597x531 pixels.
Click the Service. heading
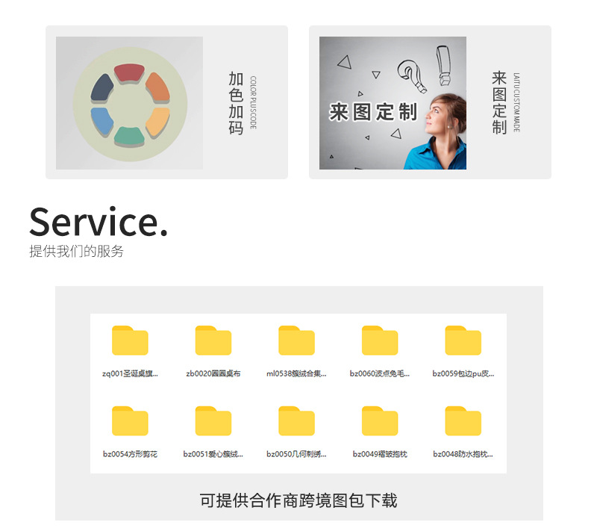click(99, 222)
